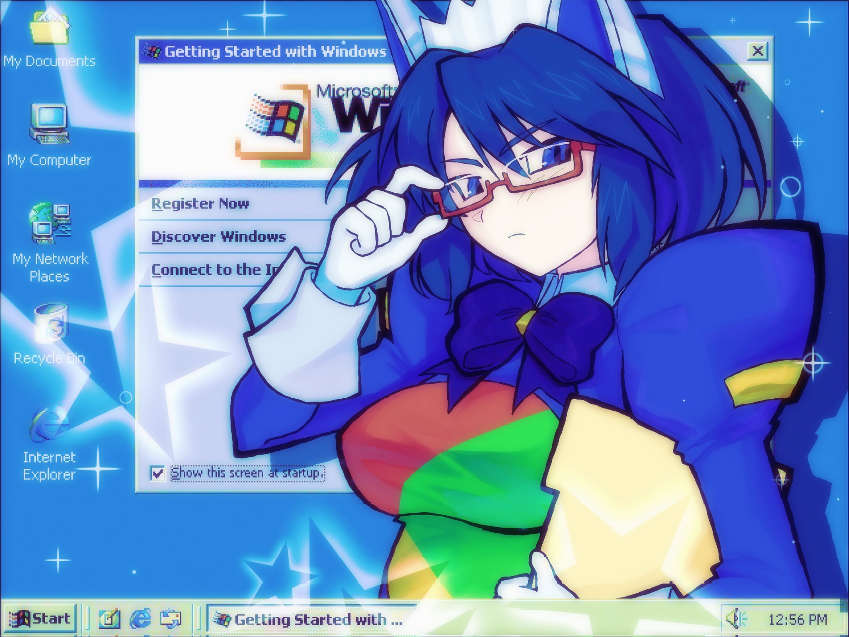Click the Show Desktop quick launch icon
The height and width of the screenshot is (637, 849).
click(109, 619)
